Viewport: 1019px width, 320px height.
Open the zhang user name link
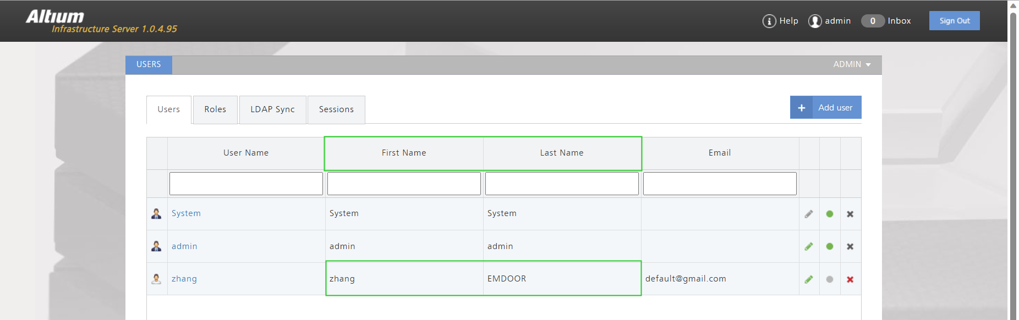point(184,279)
